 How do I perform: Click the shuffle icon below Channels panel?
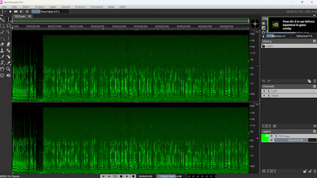315,126
